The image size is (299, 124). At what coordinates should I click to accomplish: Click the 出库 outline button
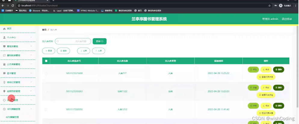(84, 51)
